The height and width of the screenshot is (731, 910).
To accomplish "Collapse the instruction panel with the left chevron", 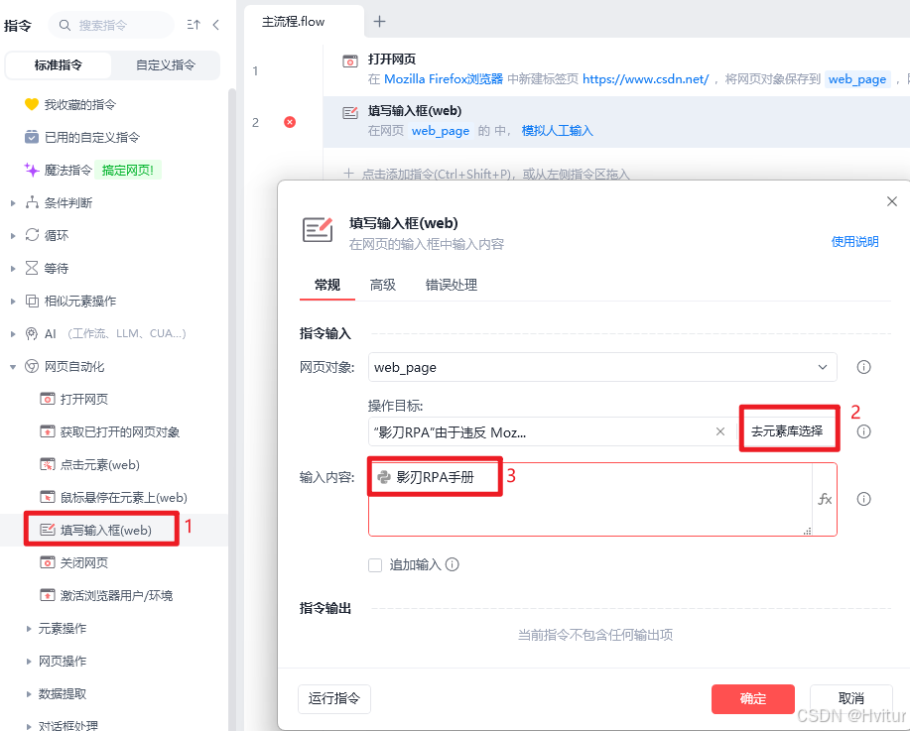I will [x=216, y=25].
